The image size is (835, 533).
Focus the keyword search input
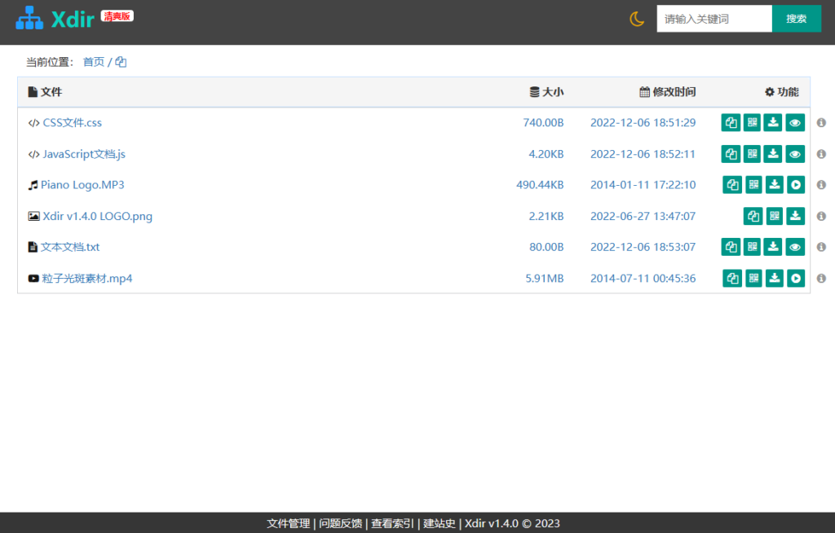pos(714,19)
